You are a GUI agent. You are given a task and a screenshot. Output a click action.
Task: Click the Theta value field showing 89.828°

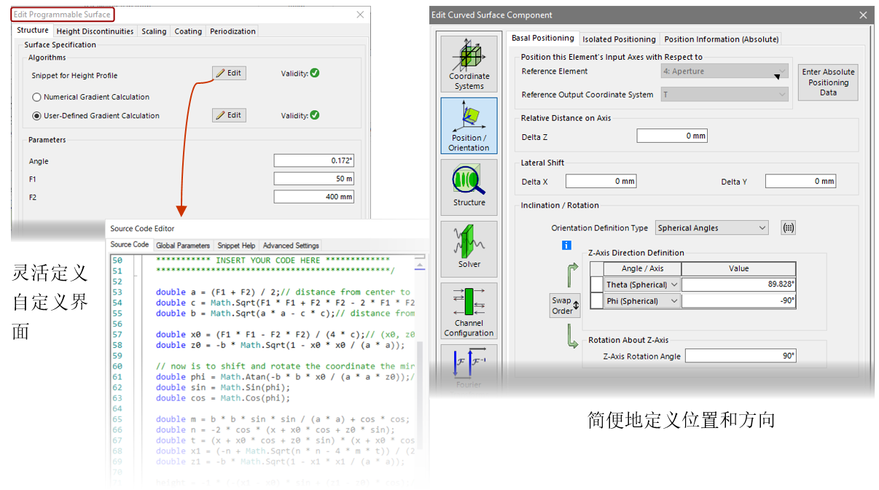point(738,285)
